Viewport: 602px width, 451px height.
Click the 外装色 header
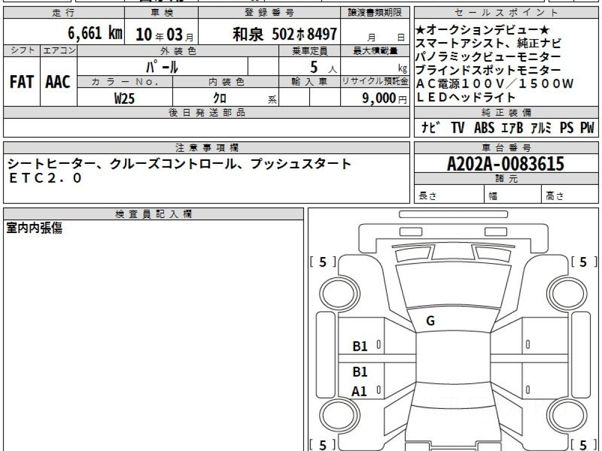(x=178, y=51)
